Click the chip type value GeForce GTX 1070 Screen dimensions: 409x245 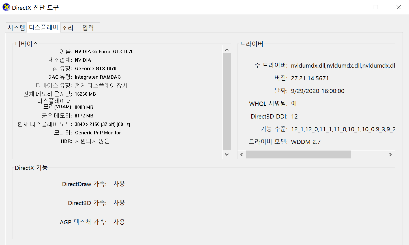click(x=96, y=68)
